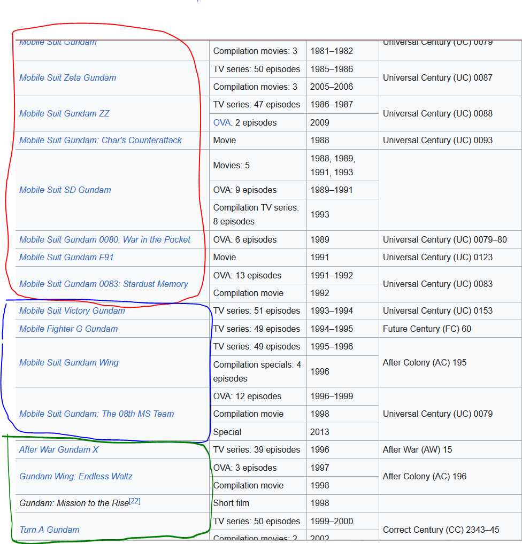Image resolution: width=522 pixels, height=544 pixels.
Task: Open the Mobile Suit Victory Gundam link
Action: coord(72,310)
